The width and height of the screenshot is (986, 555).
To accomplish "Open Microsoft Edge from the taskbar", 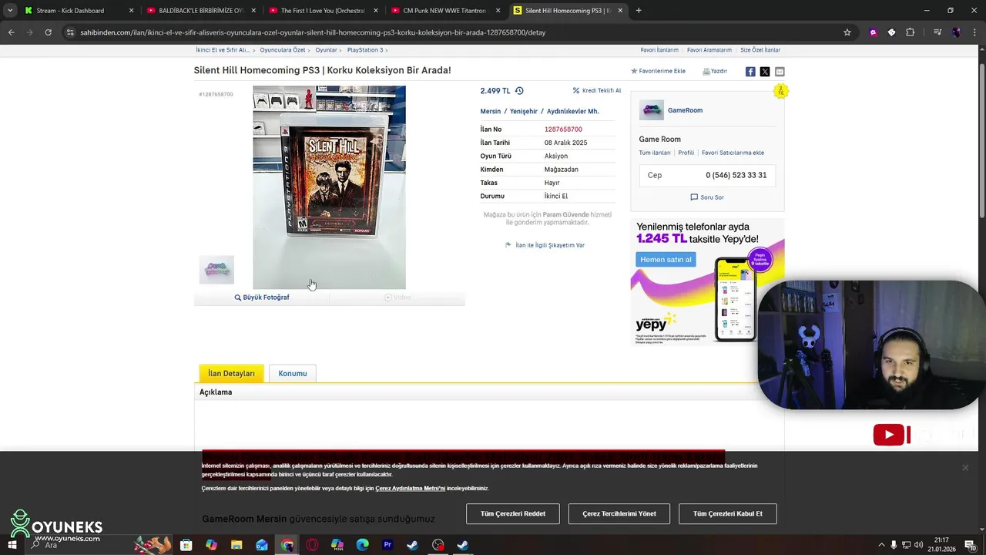I will tap(362, 545).
